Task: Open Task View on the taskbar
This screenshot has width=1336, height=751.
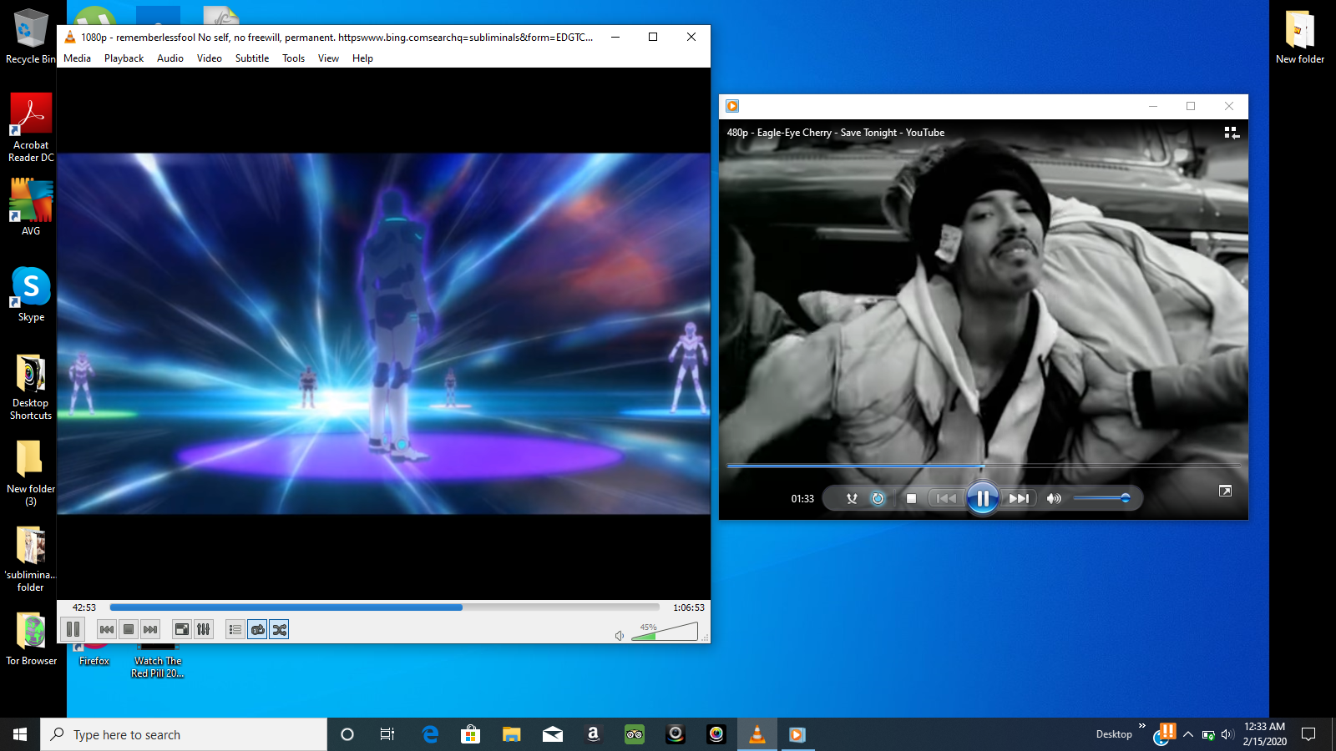Action: pos(387,734)
